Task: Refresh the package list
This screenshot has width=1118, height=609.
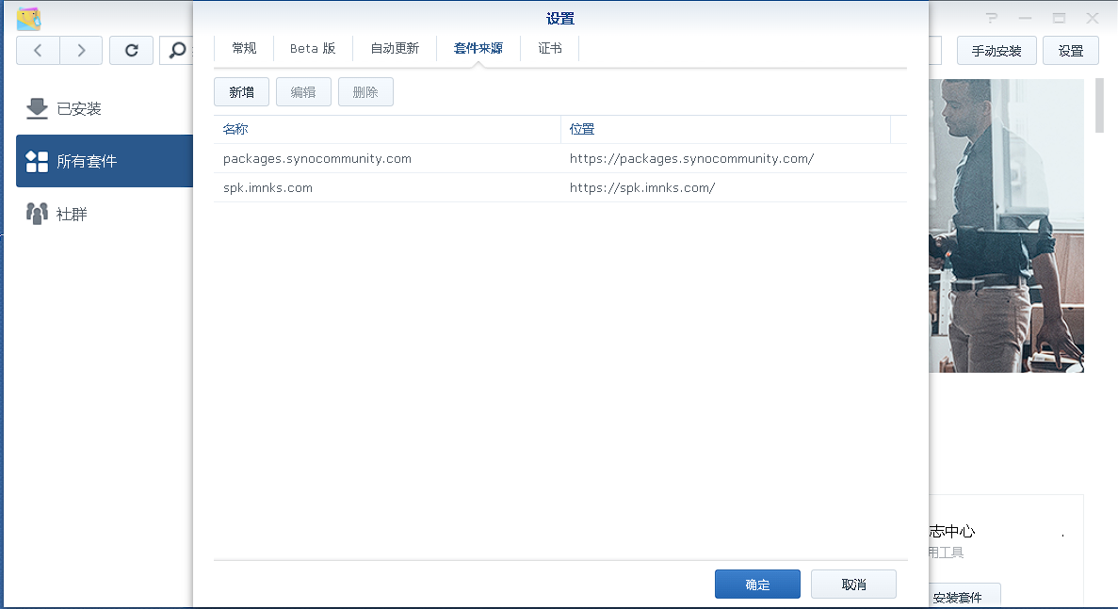Action: click(x=131, y=51)
